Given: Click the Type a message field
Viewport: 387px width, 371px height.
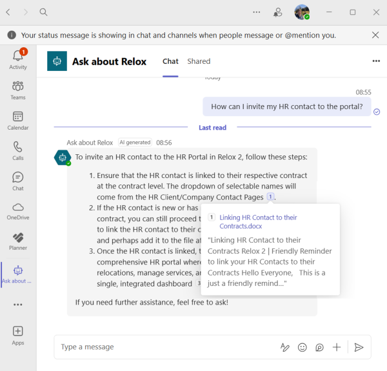Looking at the screenshot, I should [x=161, y=347].
